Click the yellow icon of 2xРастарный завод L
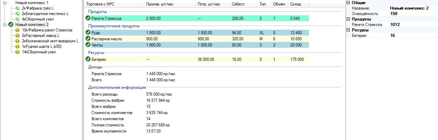Screen dimensions: 438x140 pos(18,36)
